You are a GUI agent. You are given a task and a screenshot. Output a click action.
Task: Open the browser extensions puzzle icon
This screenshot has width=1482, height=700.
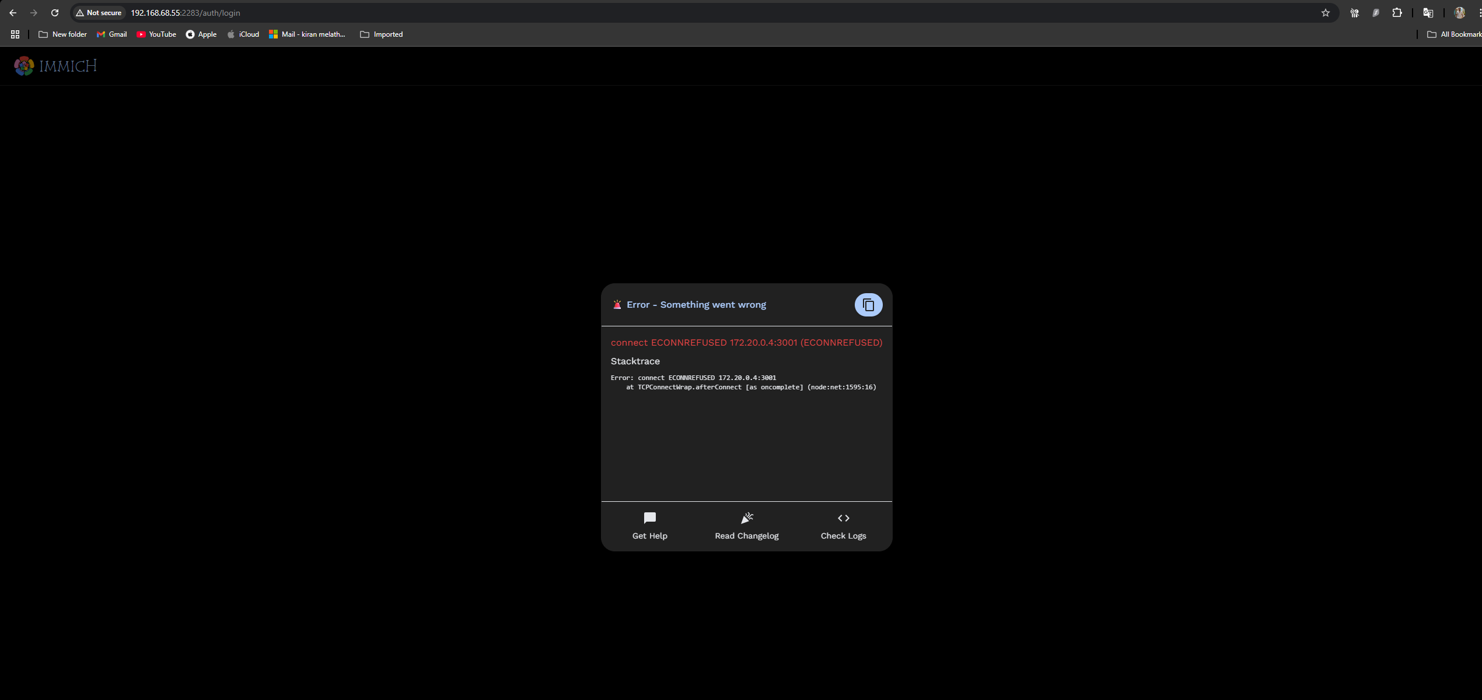[x=1397, y=13]
